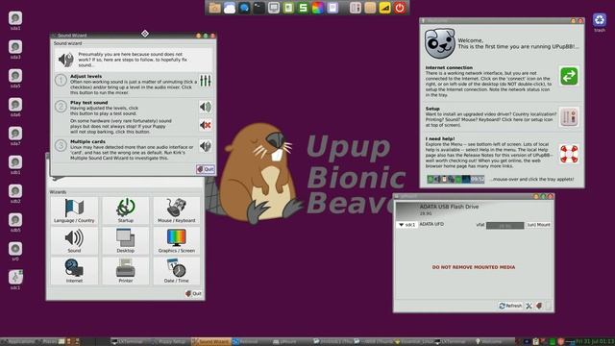Click the green S icon in dock

pos(303,8)
